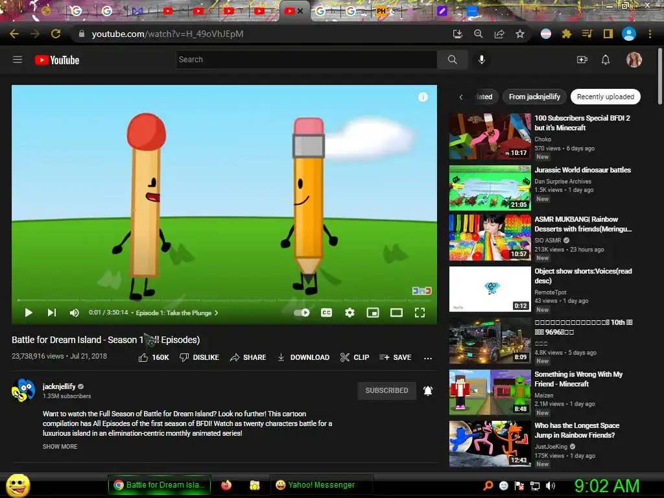Screen dimensions: 664x498
Task: Select the 'Recently uploaded' chip
Action: tap(606, 97)
